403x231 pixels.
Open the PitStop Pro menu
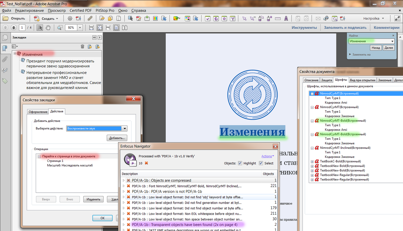pos(105,10)
